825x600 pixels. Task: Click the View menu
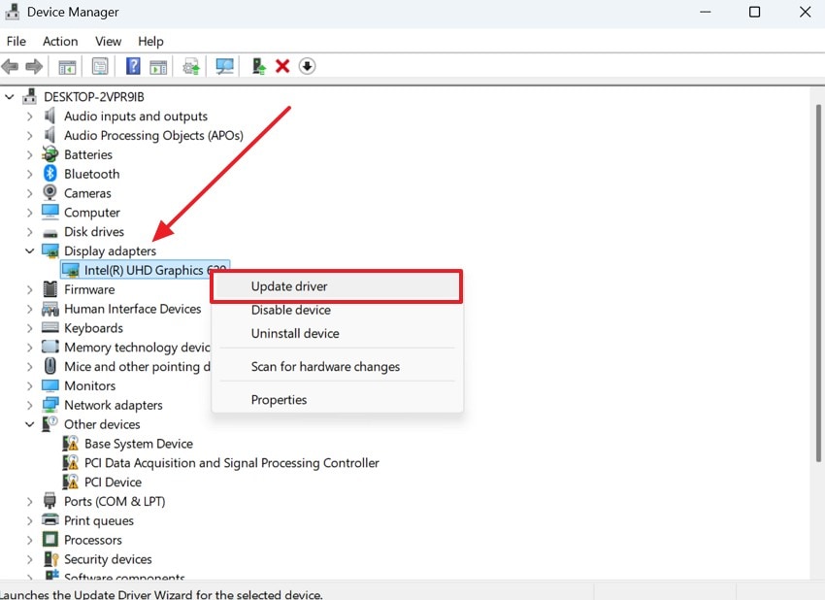click(108, 41)
